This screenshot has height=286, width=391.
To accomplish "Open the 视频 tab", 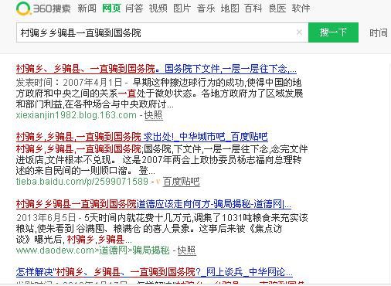I will [158, 9].
